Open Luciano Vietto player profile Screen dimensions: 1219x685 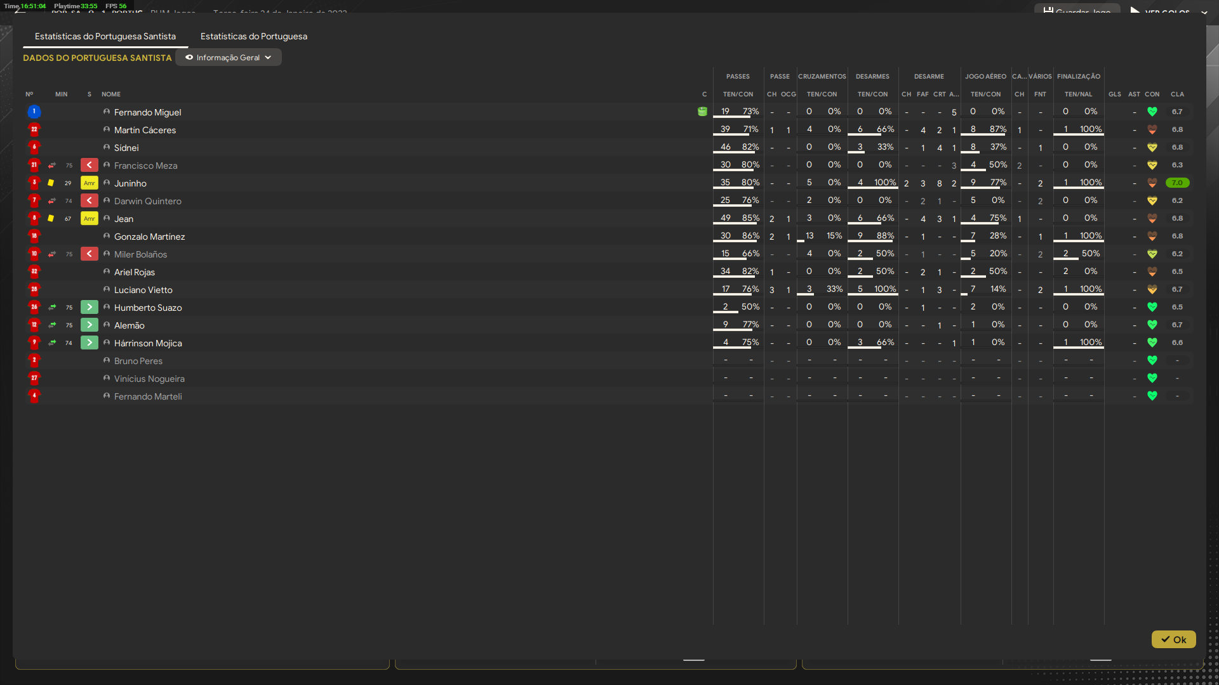[143, 290]
